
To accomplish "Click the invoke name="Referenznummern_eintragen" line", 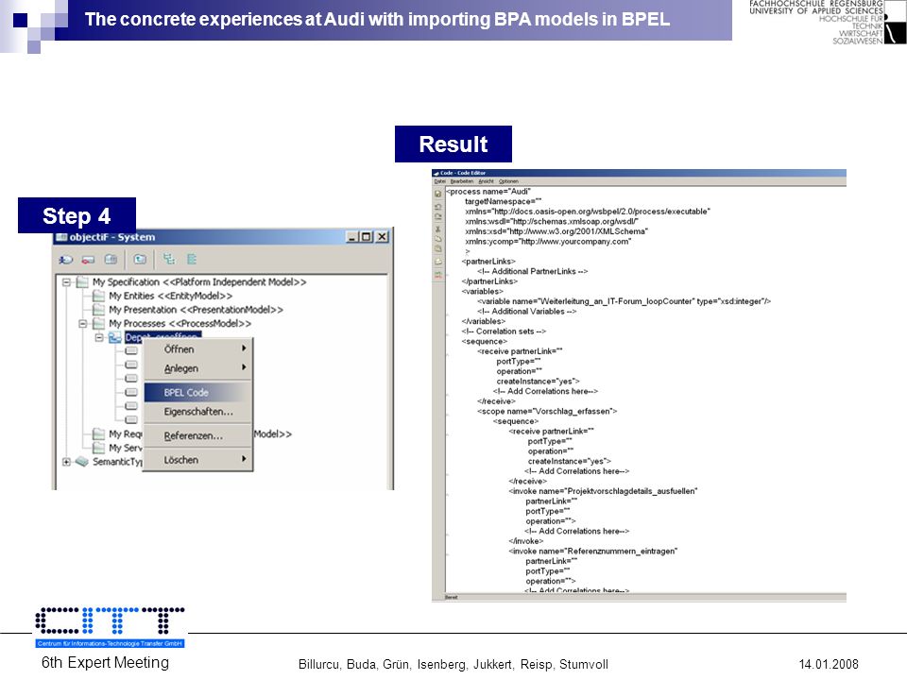I will coord(593,551).
